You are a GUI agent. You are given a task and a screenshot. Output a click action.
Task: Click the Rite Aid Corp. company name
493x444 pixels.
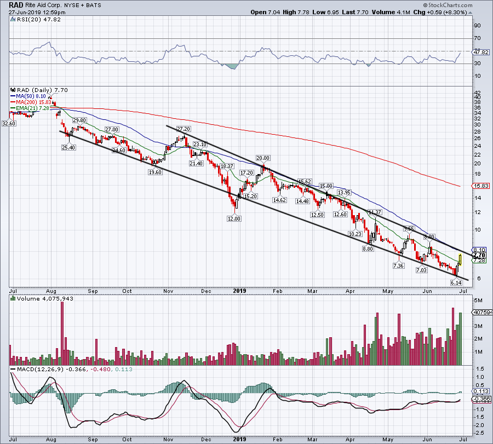tap(43, 5)
